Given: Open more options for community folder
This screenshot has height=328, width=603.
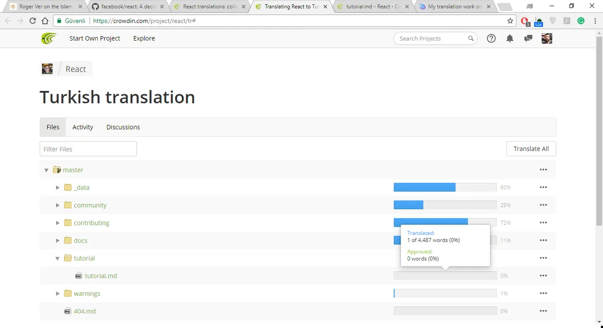Looking at the screenshot, I should (x=543, y=205).
